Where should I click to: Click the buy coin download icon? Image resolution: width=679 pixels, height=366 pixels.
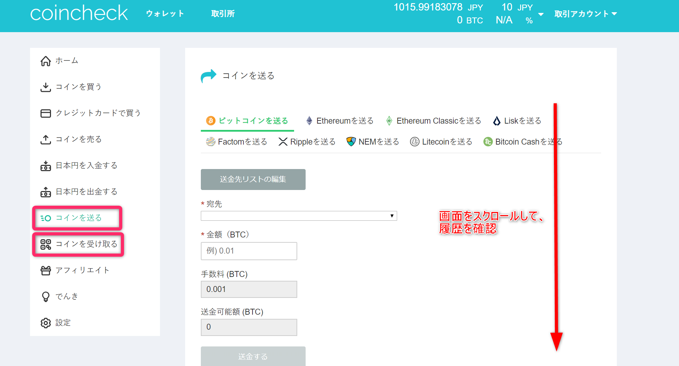[x=46, y=87]
